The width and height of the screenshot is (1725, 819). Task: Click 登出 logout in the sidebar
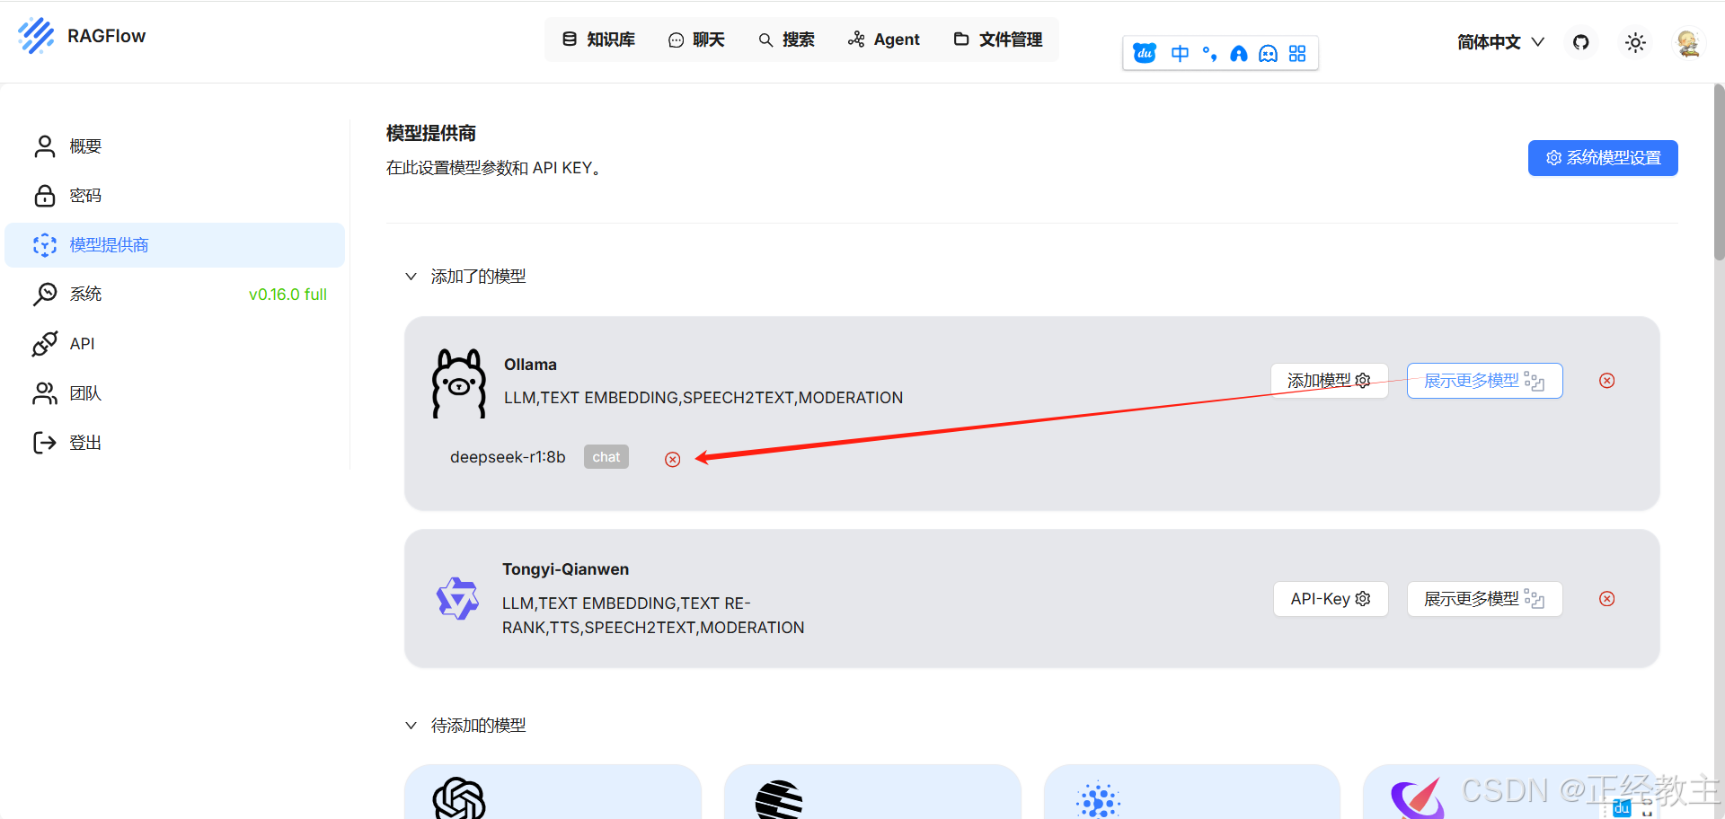click(x=175, y=443)
